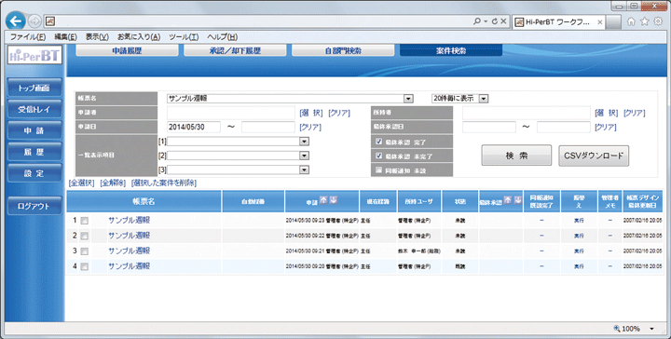Click 選択 link for 所持者
671x339 pixels.
pos(607,113)
